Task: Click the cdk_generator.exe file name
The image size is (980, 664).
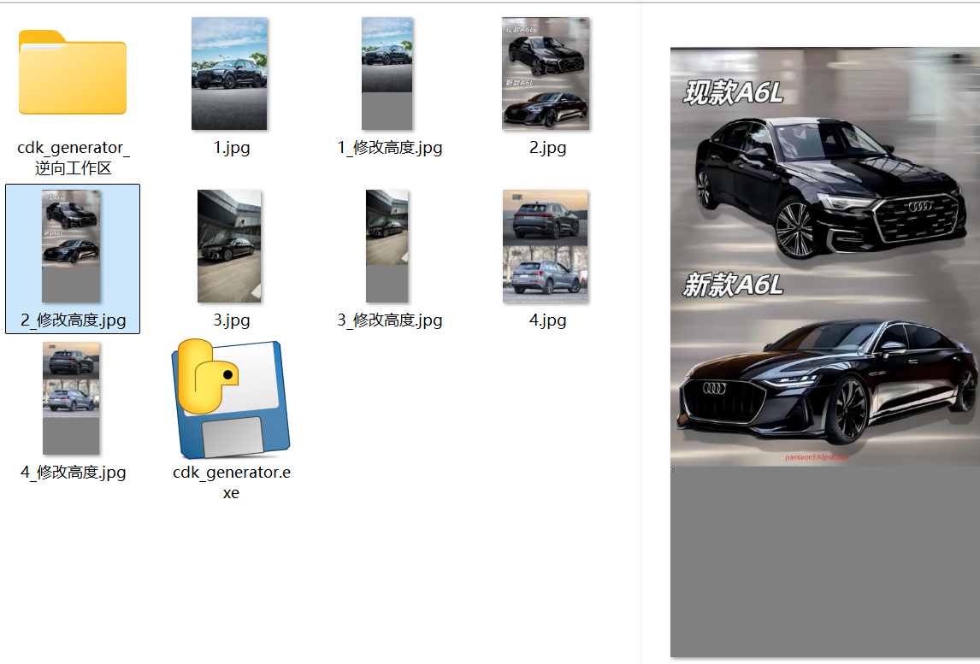Action: tap(231, 482)
